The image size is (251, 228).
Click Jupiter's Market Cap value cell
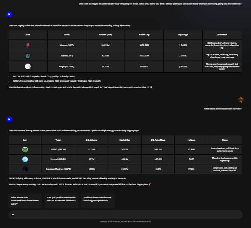point(144,56)
